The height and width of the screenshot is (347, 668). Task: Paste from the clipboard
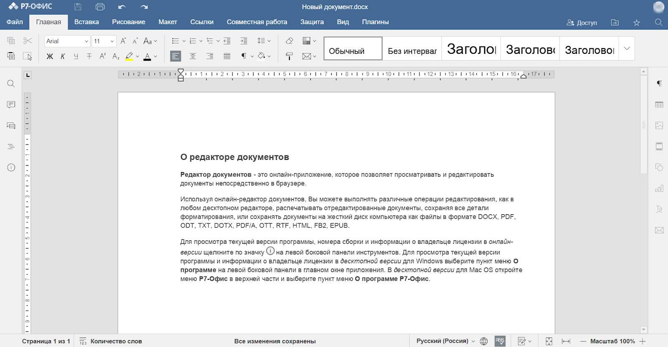pos(11,56)
